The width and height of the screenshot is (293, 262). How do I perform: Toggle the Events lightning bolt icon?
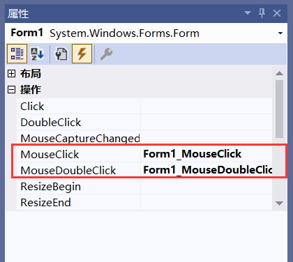pyautogui.click(x=82, y=54)
